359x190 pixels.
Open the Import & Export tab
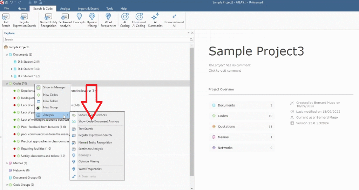[88, 8]
